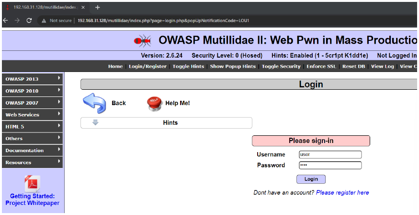
Task: Expand the OWASP 2010 sidebar menu
Action: 33,91
